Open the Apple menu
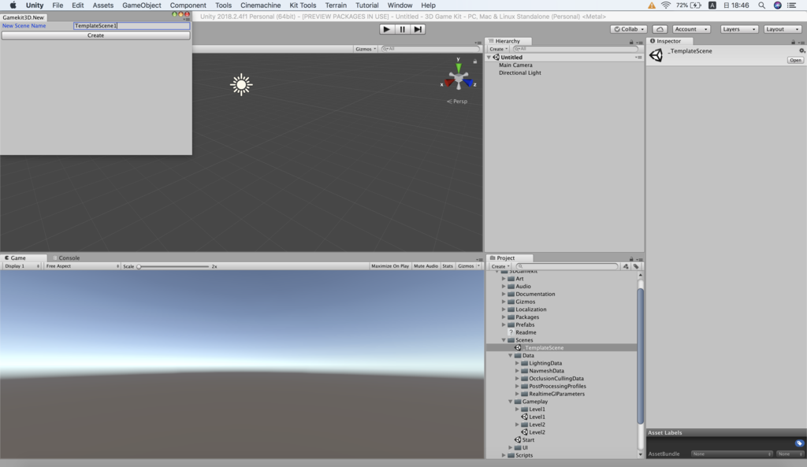This screenshot has width=807, height=467. click(13, 6)
